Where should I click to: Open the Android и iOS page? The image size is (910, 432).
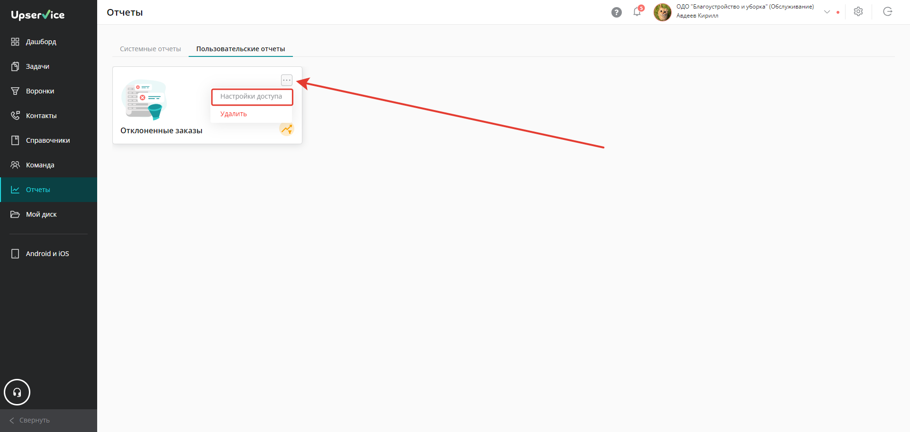pyautogui.click(x=48, y=254)
